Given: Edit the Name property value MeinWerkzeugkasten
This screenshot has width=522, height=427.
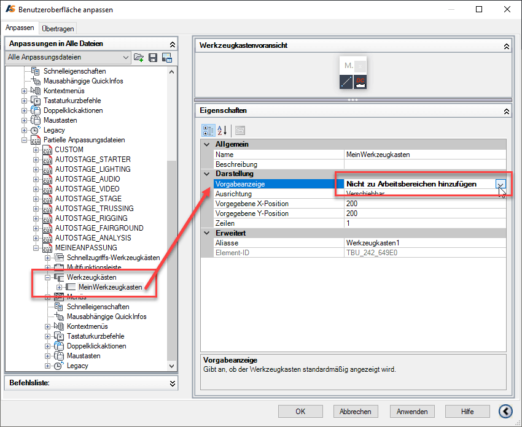Looking at the screenshot, I should [x=425, y=155].
